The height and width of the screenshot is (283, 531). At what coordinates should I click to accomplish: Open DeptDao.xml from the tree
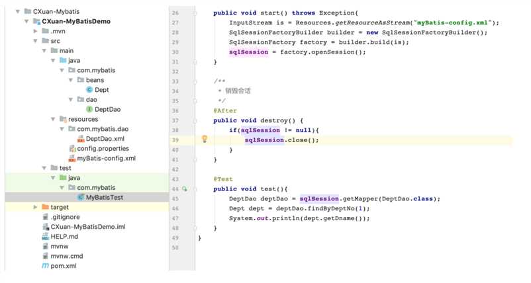105,139
